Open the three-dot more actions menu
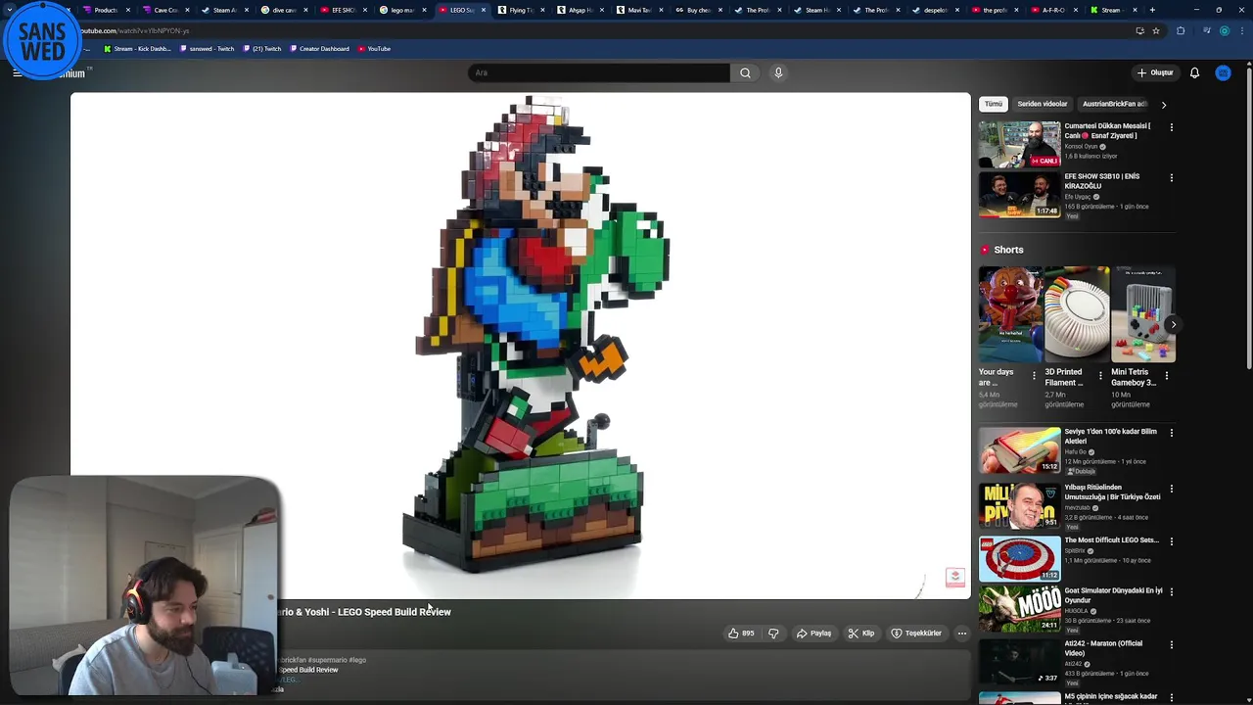This screenshot has width=1253, height=705. [x=961, y=634]
